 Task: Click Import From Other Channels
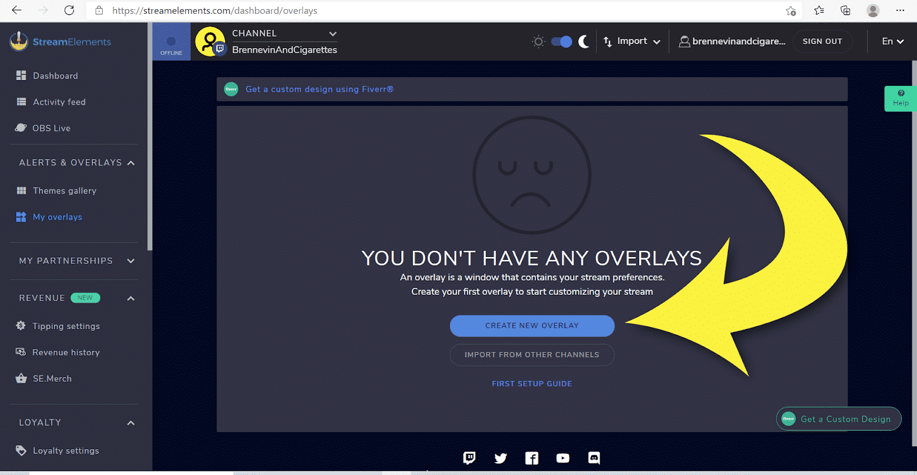pos(532,355)
